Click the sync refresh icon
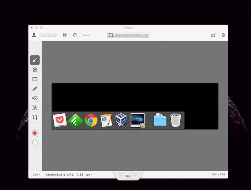 75,35
